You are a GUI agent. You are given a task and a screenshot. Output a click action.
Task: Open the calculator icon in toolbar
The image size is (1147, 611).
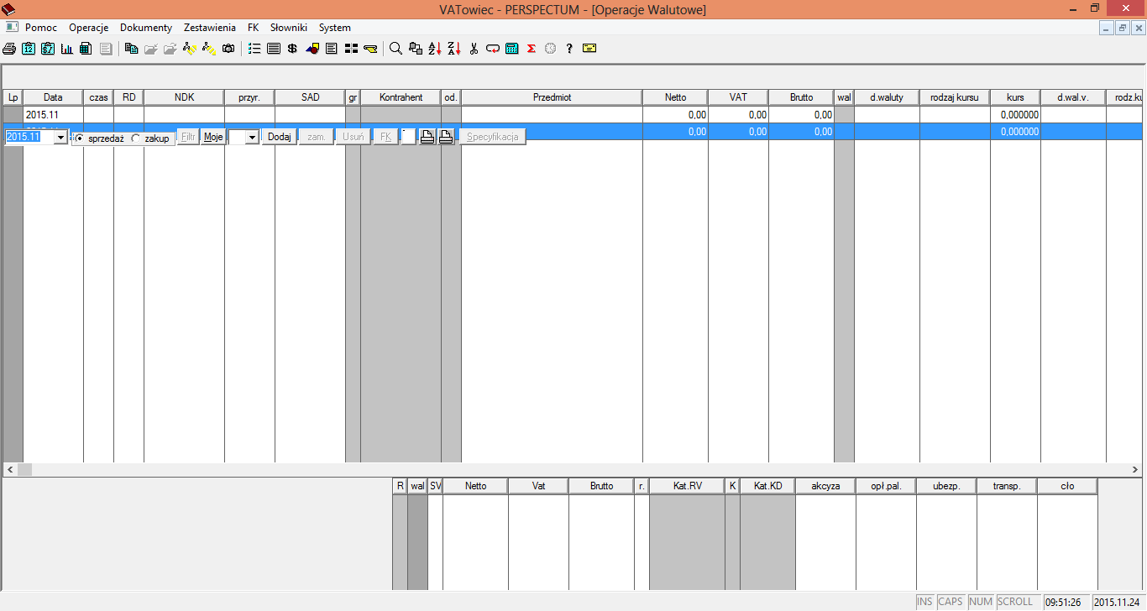pyautogui.click(x=511, y=49)
